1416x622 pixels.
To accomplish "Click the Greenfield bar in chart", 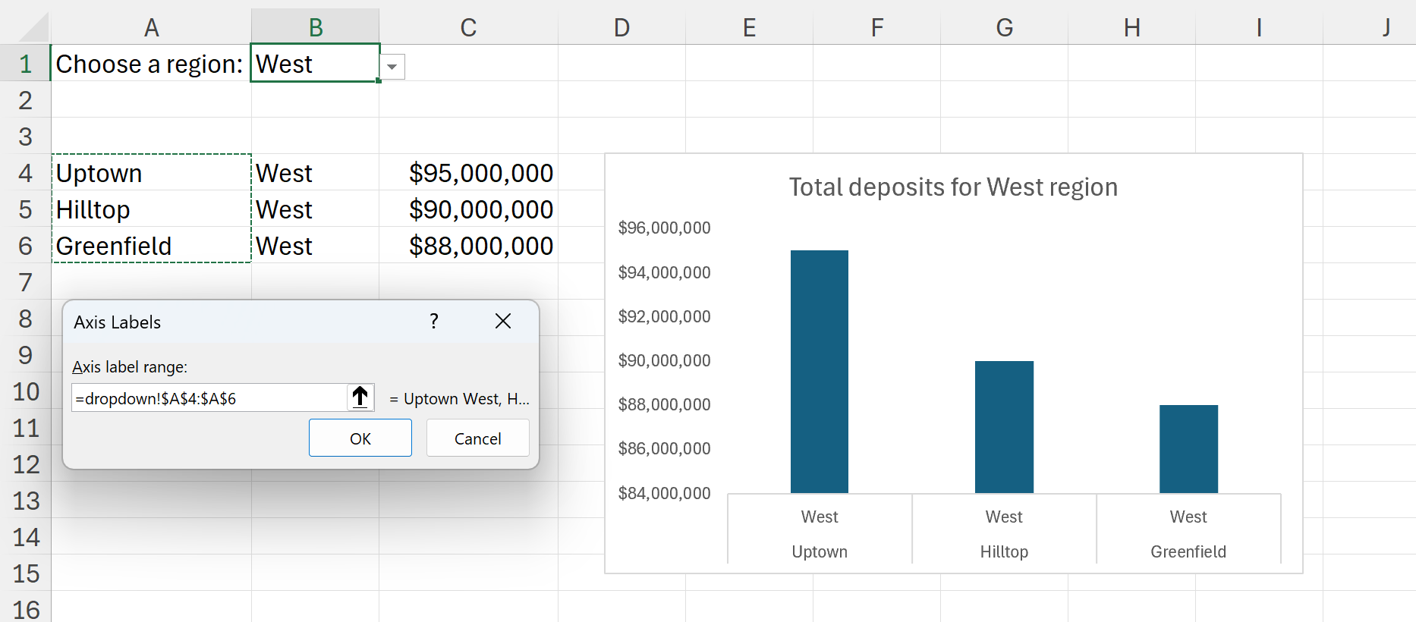I will tap(1188, 449).
